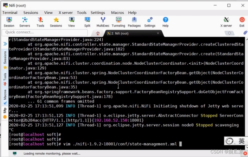Open the Tools toolbar icon
248x157 pixels.
point(40,22)
